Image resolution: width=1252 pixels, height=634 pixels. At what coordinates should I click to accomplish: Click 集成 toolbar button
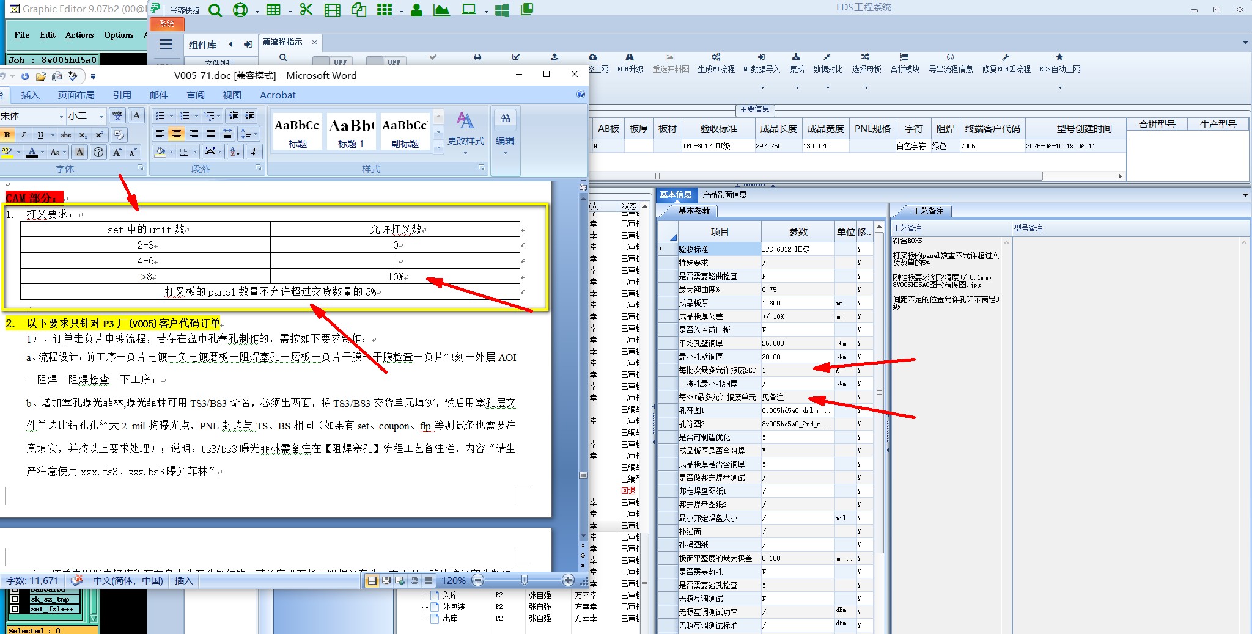pos(796,63)
